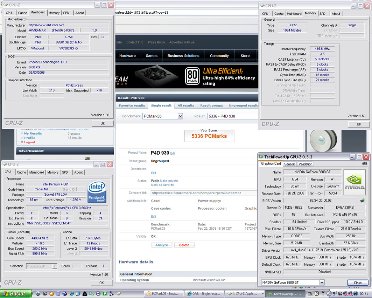
Task: Click the Logout link
Action: pyautogui.click(x=30, y=142)
